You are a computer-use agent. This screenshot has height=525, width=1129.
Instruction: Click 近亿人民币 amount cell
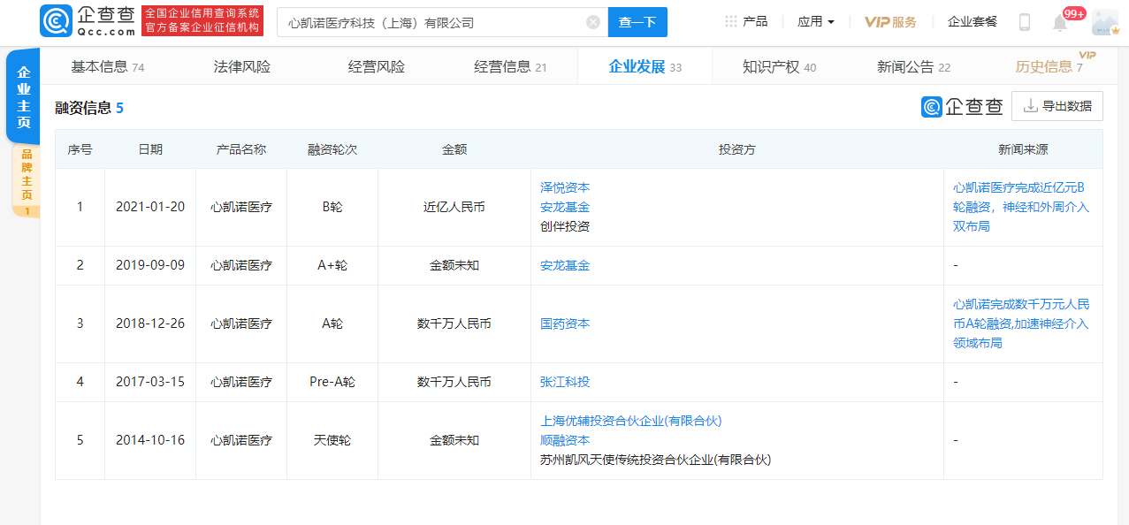454,207
